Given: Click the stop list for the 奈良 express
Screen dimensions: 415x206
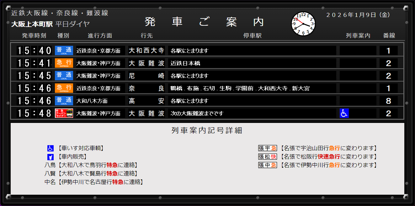Looking at the screenshot, I should click(x=240, y=88).
